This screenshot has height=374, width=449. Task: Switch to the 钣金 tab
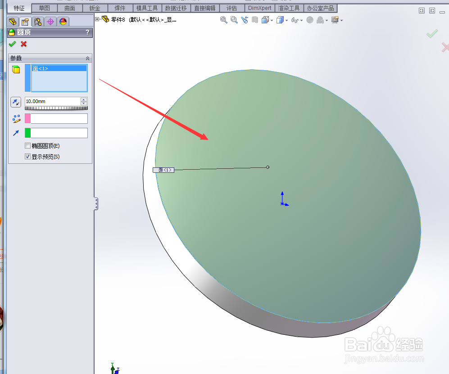(x=95, y=8)
